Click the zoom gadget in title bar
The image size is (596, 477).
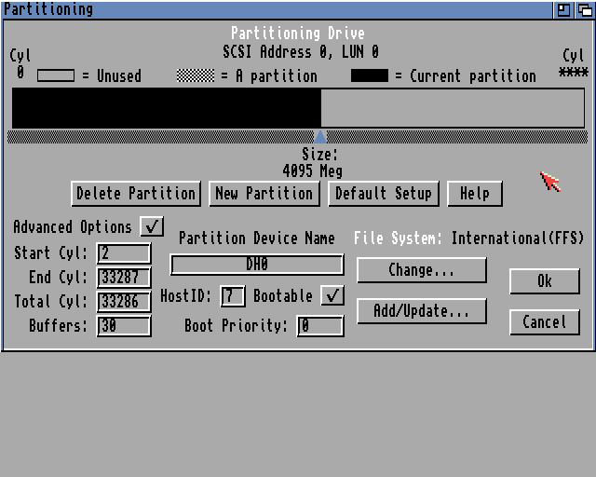pyautogui.click(x=564, y=9)
